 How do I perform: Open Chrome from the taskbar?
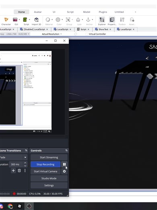10,206
